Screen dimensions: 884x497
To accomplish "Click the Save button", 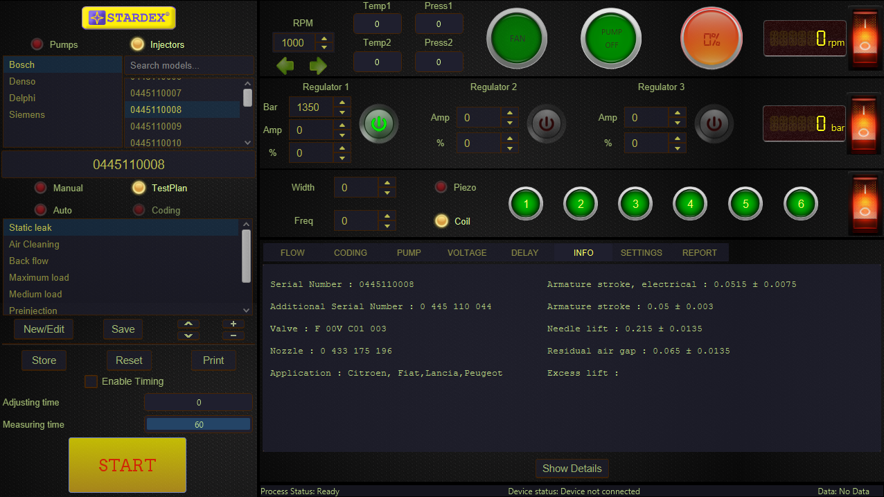I will (123, 329).
